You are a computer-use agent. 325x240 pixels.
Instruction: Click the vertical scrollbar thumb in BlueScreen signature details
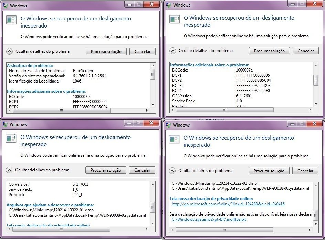point(153,74)
